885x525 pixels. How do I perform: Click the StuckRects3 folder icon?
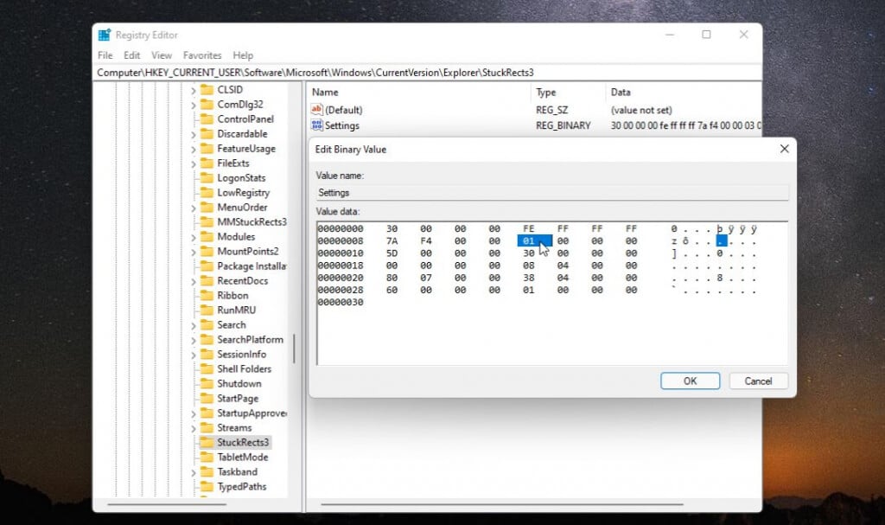[207, 442]
